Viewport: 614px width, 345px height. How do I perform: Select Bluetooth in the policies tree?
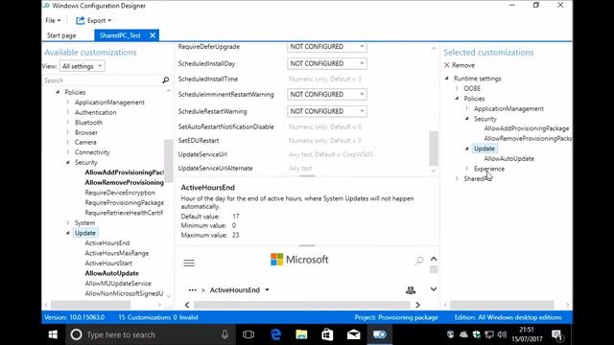(88, 123)
